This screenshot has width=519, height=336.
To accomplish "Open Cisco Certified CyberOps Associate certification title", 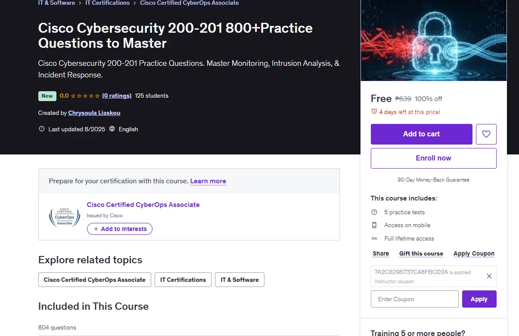I will click(143, 205).
